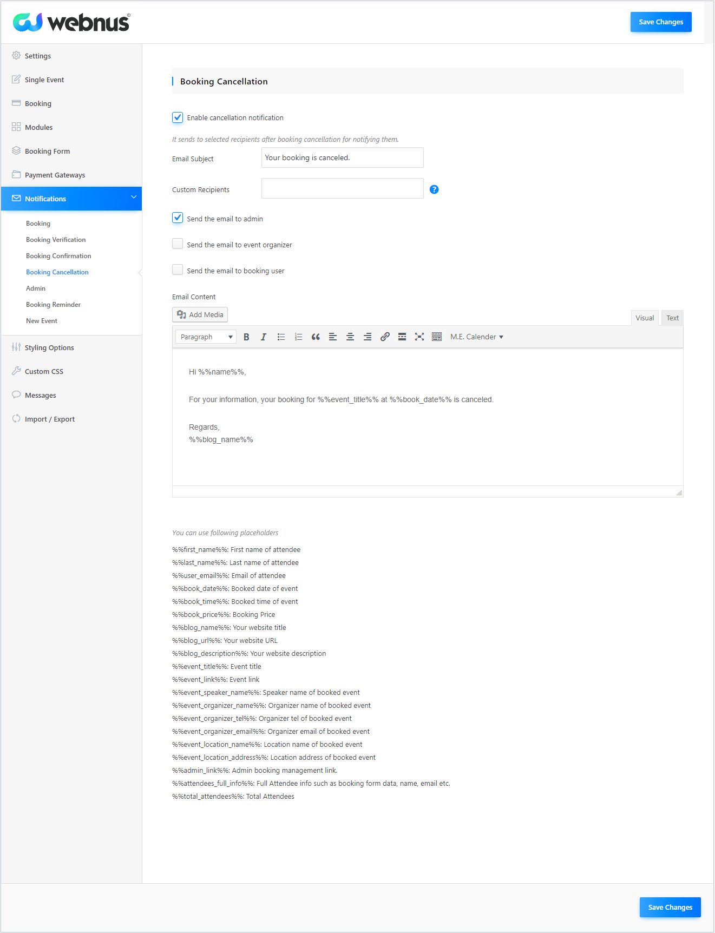Click the Italic formatting icon
The image size is (715, 933).
point(264,337)
